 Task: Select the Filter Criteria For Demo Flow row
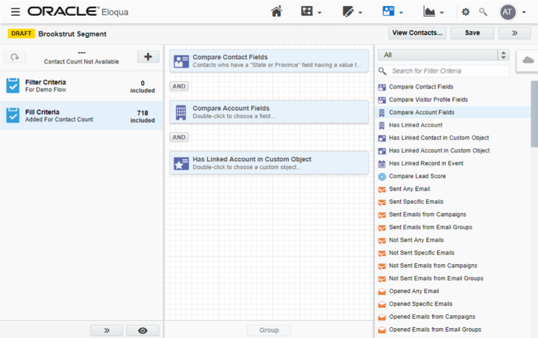pos(82,86)
